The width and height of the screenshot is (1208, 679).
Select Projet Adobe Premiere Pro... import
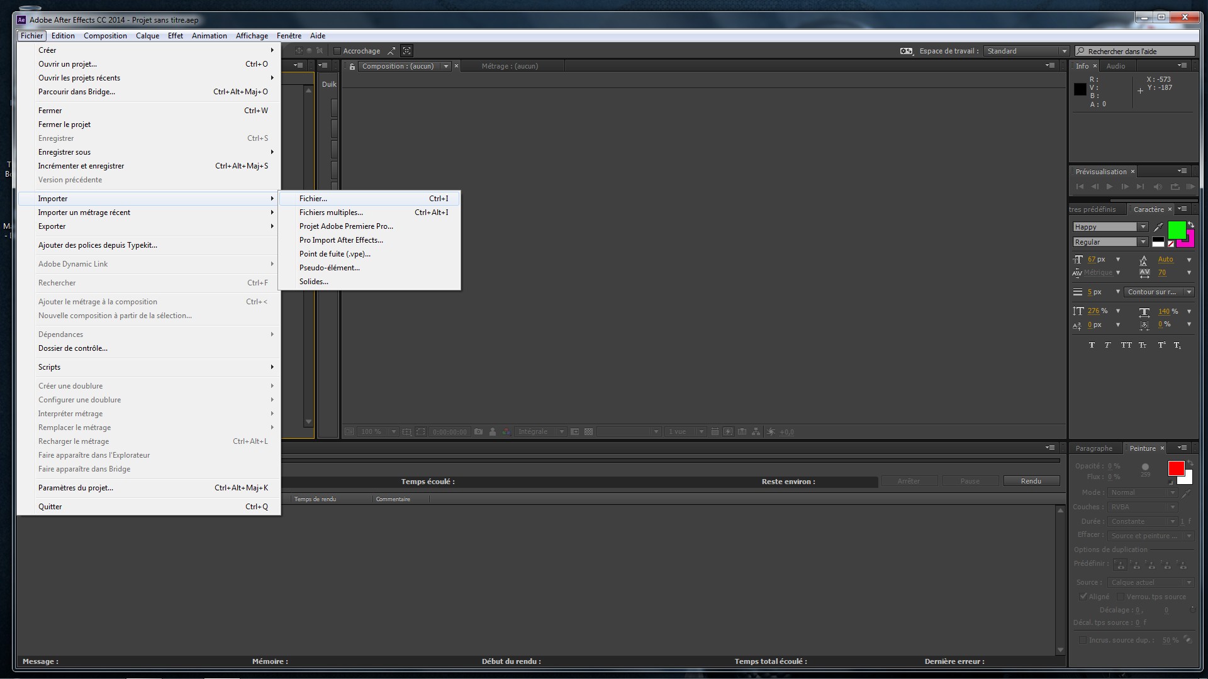click(x=369, y=226)
